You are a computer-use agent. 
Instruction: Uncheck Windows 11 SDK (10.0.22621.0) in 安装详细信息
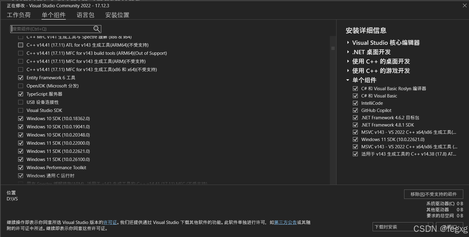(355, 140)
